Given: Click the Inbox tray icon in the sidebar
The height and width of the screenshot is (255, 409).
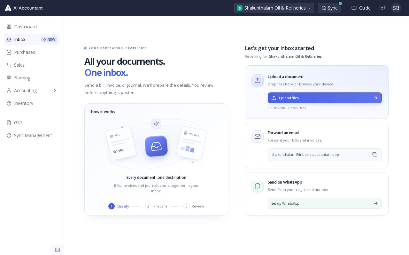Looking at the screenshot, I should click(9, 40).
